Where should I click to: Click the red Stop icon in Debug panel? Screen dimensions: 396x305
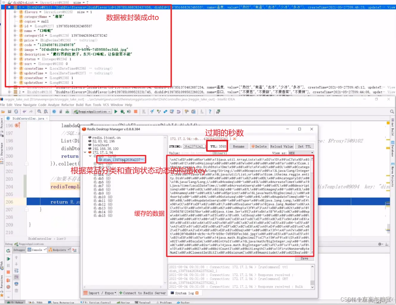point(8,272)
